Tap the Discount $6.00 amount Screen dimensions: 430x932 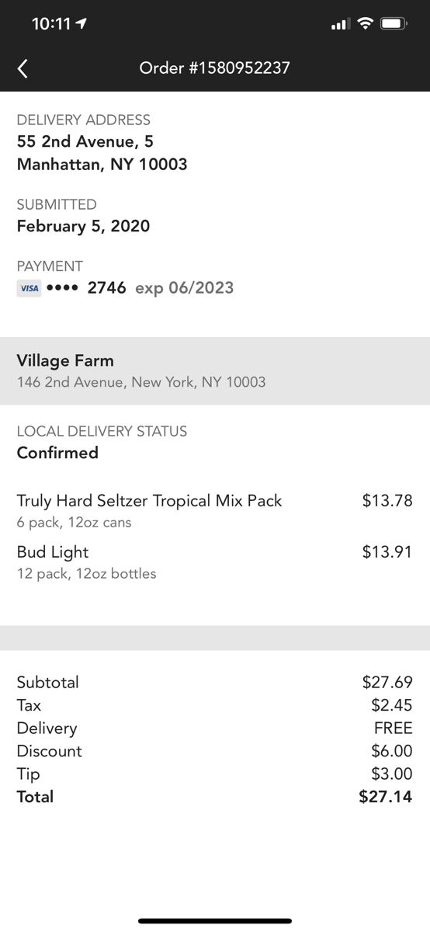[x=392, y=751]
